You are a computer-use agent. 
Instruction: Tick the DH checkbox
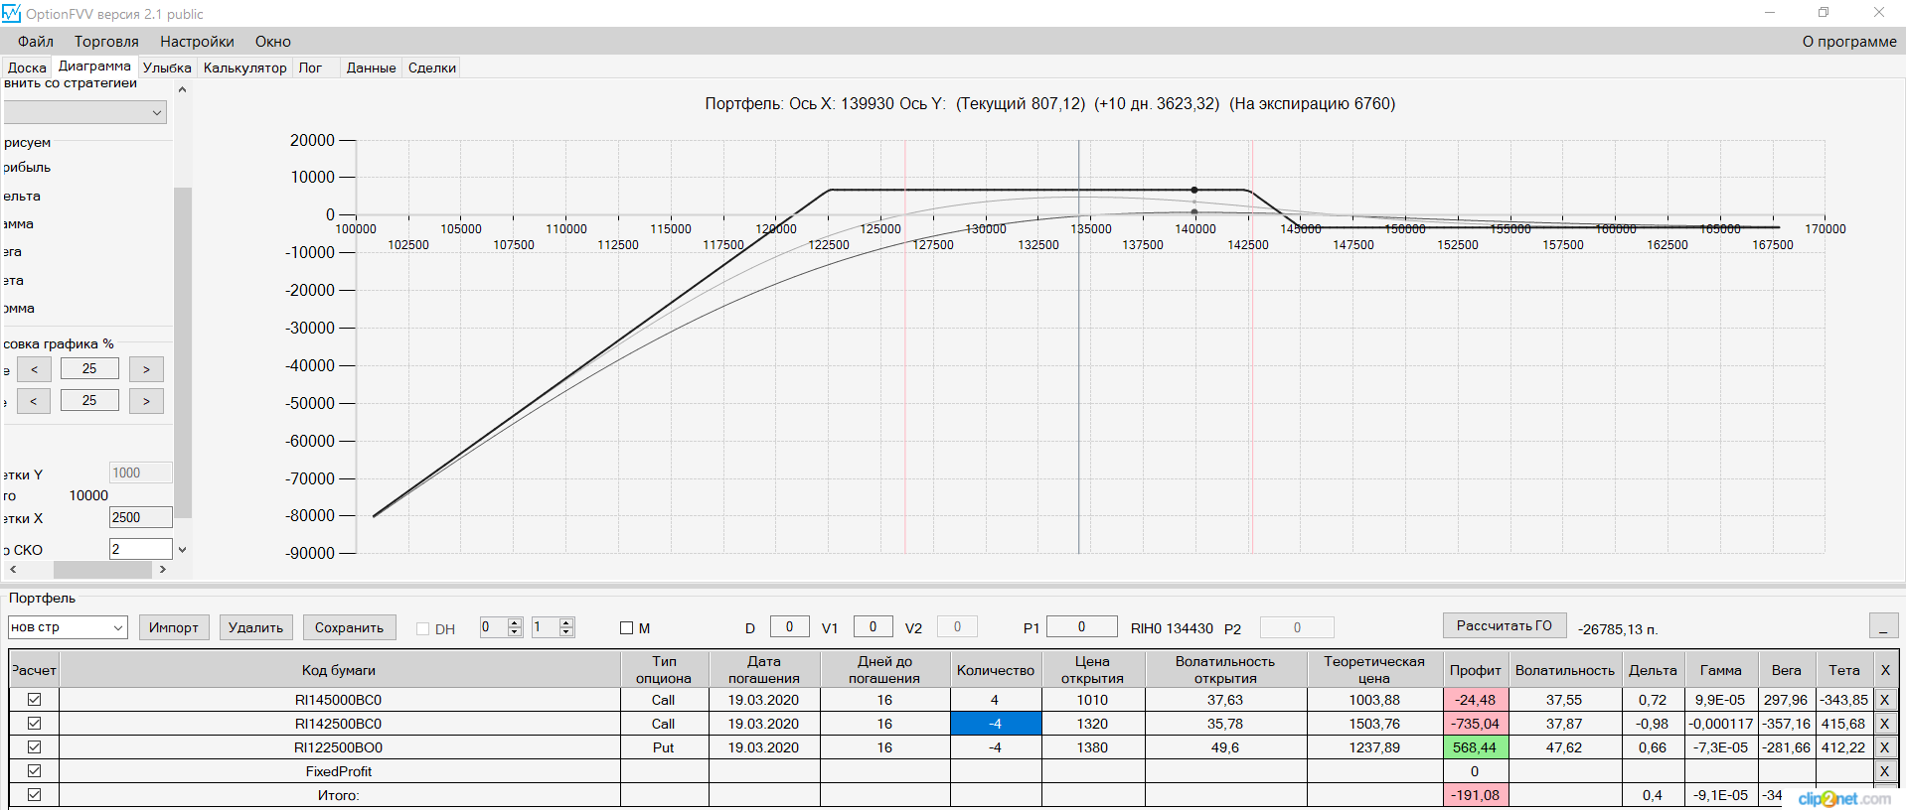(x=422, y=629)
